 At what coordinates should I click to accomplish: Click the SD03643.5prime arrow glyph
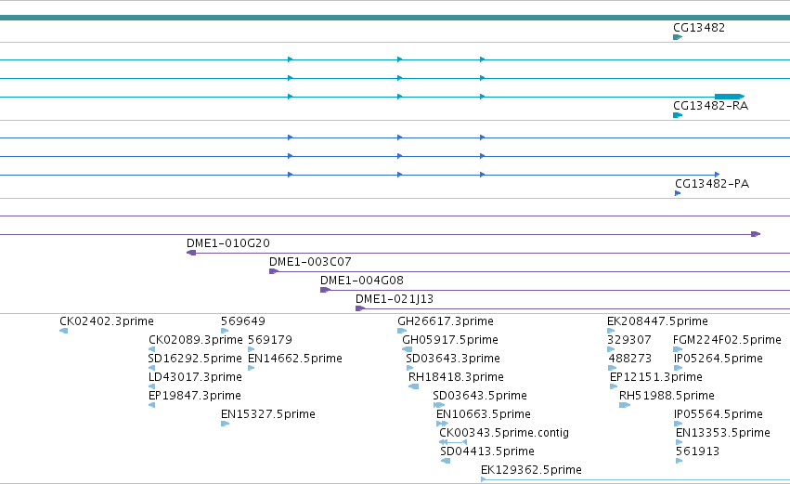click(439, 406)
